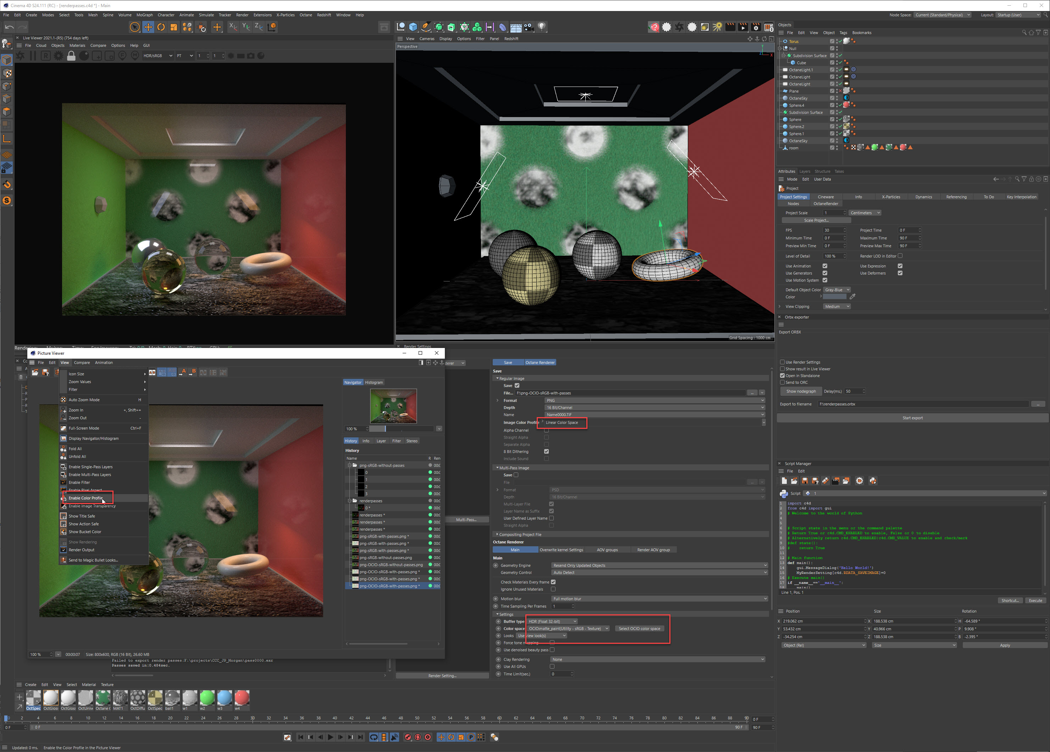Image resolution: width=1050 pixels, height=752 pixels.
Task: Click the Edit Render Settings clapperboard icon
Action: point(756,27)
